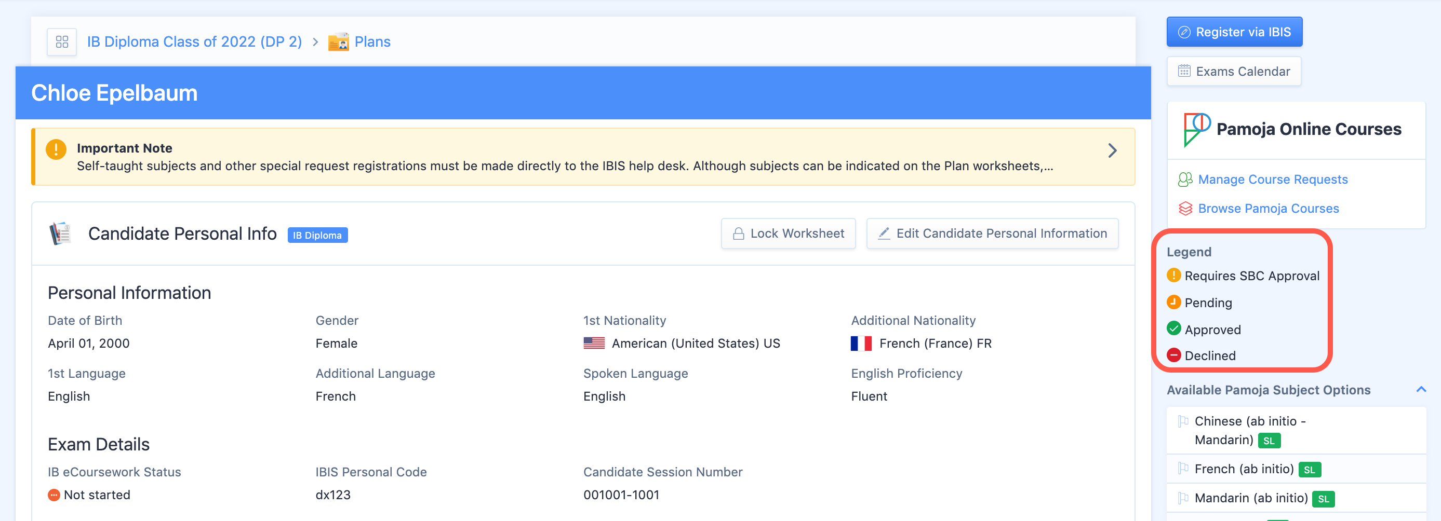The width and height of the screenshot is (1441, 521).
Task: Lock the worksheet
Action: click(788, 234)
